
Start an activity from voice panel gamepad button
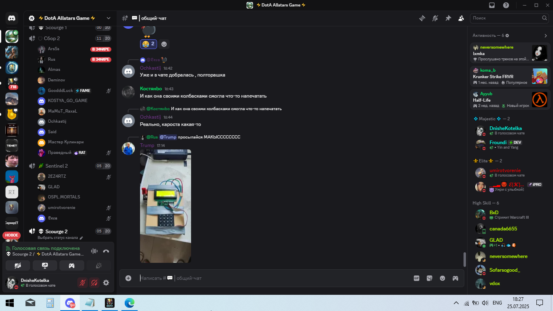point(72,266)
